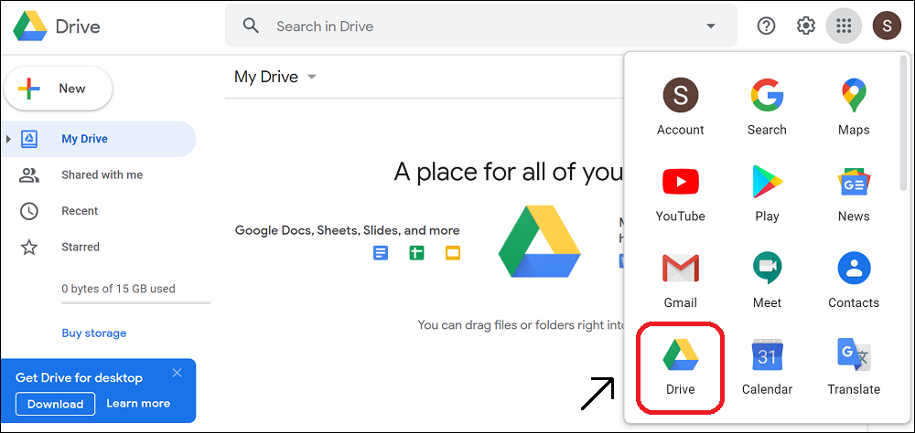Open Contacts from the apps panel
The image size is (915, 433).
tap(854, 280)
